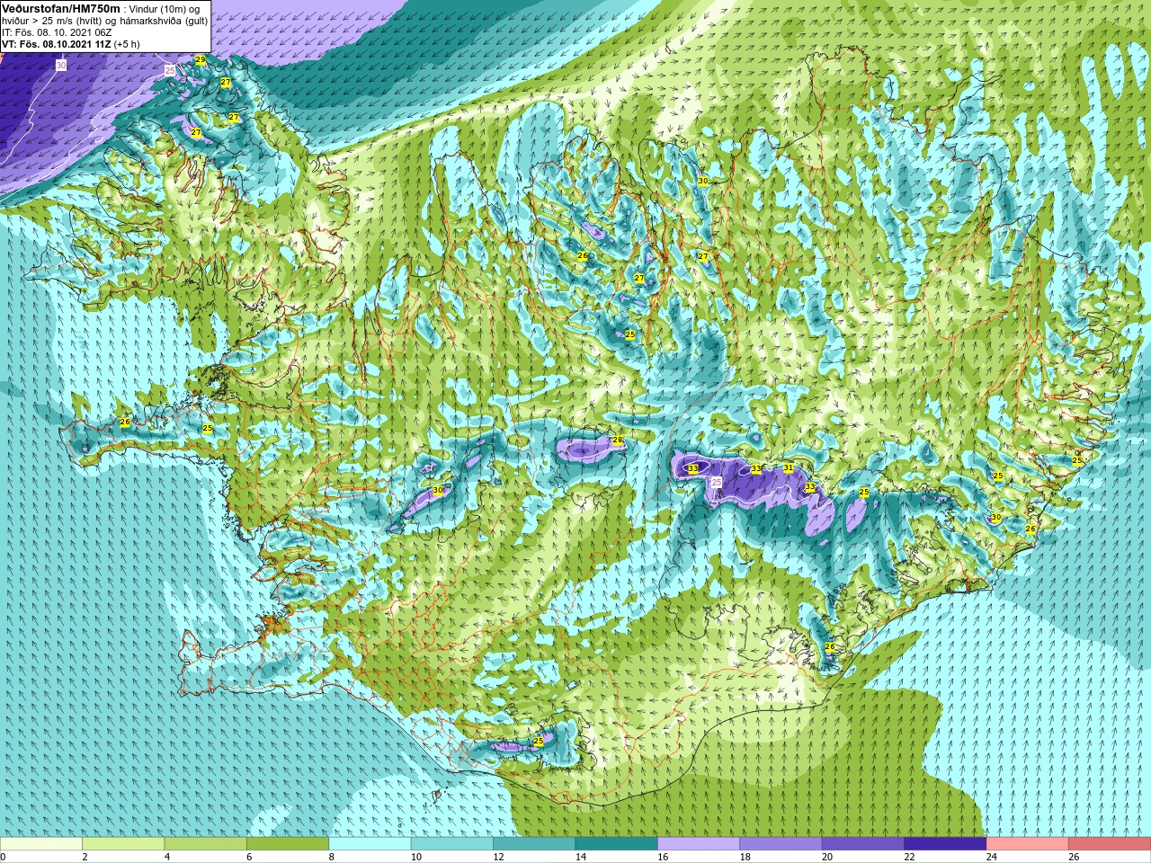Click the valid time line 'VT: Fös. 08.10.2021 11Z'
The width and height of the screenshot is (1151, 863).
pyautogui.click(x=56, y=44)
